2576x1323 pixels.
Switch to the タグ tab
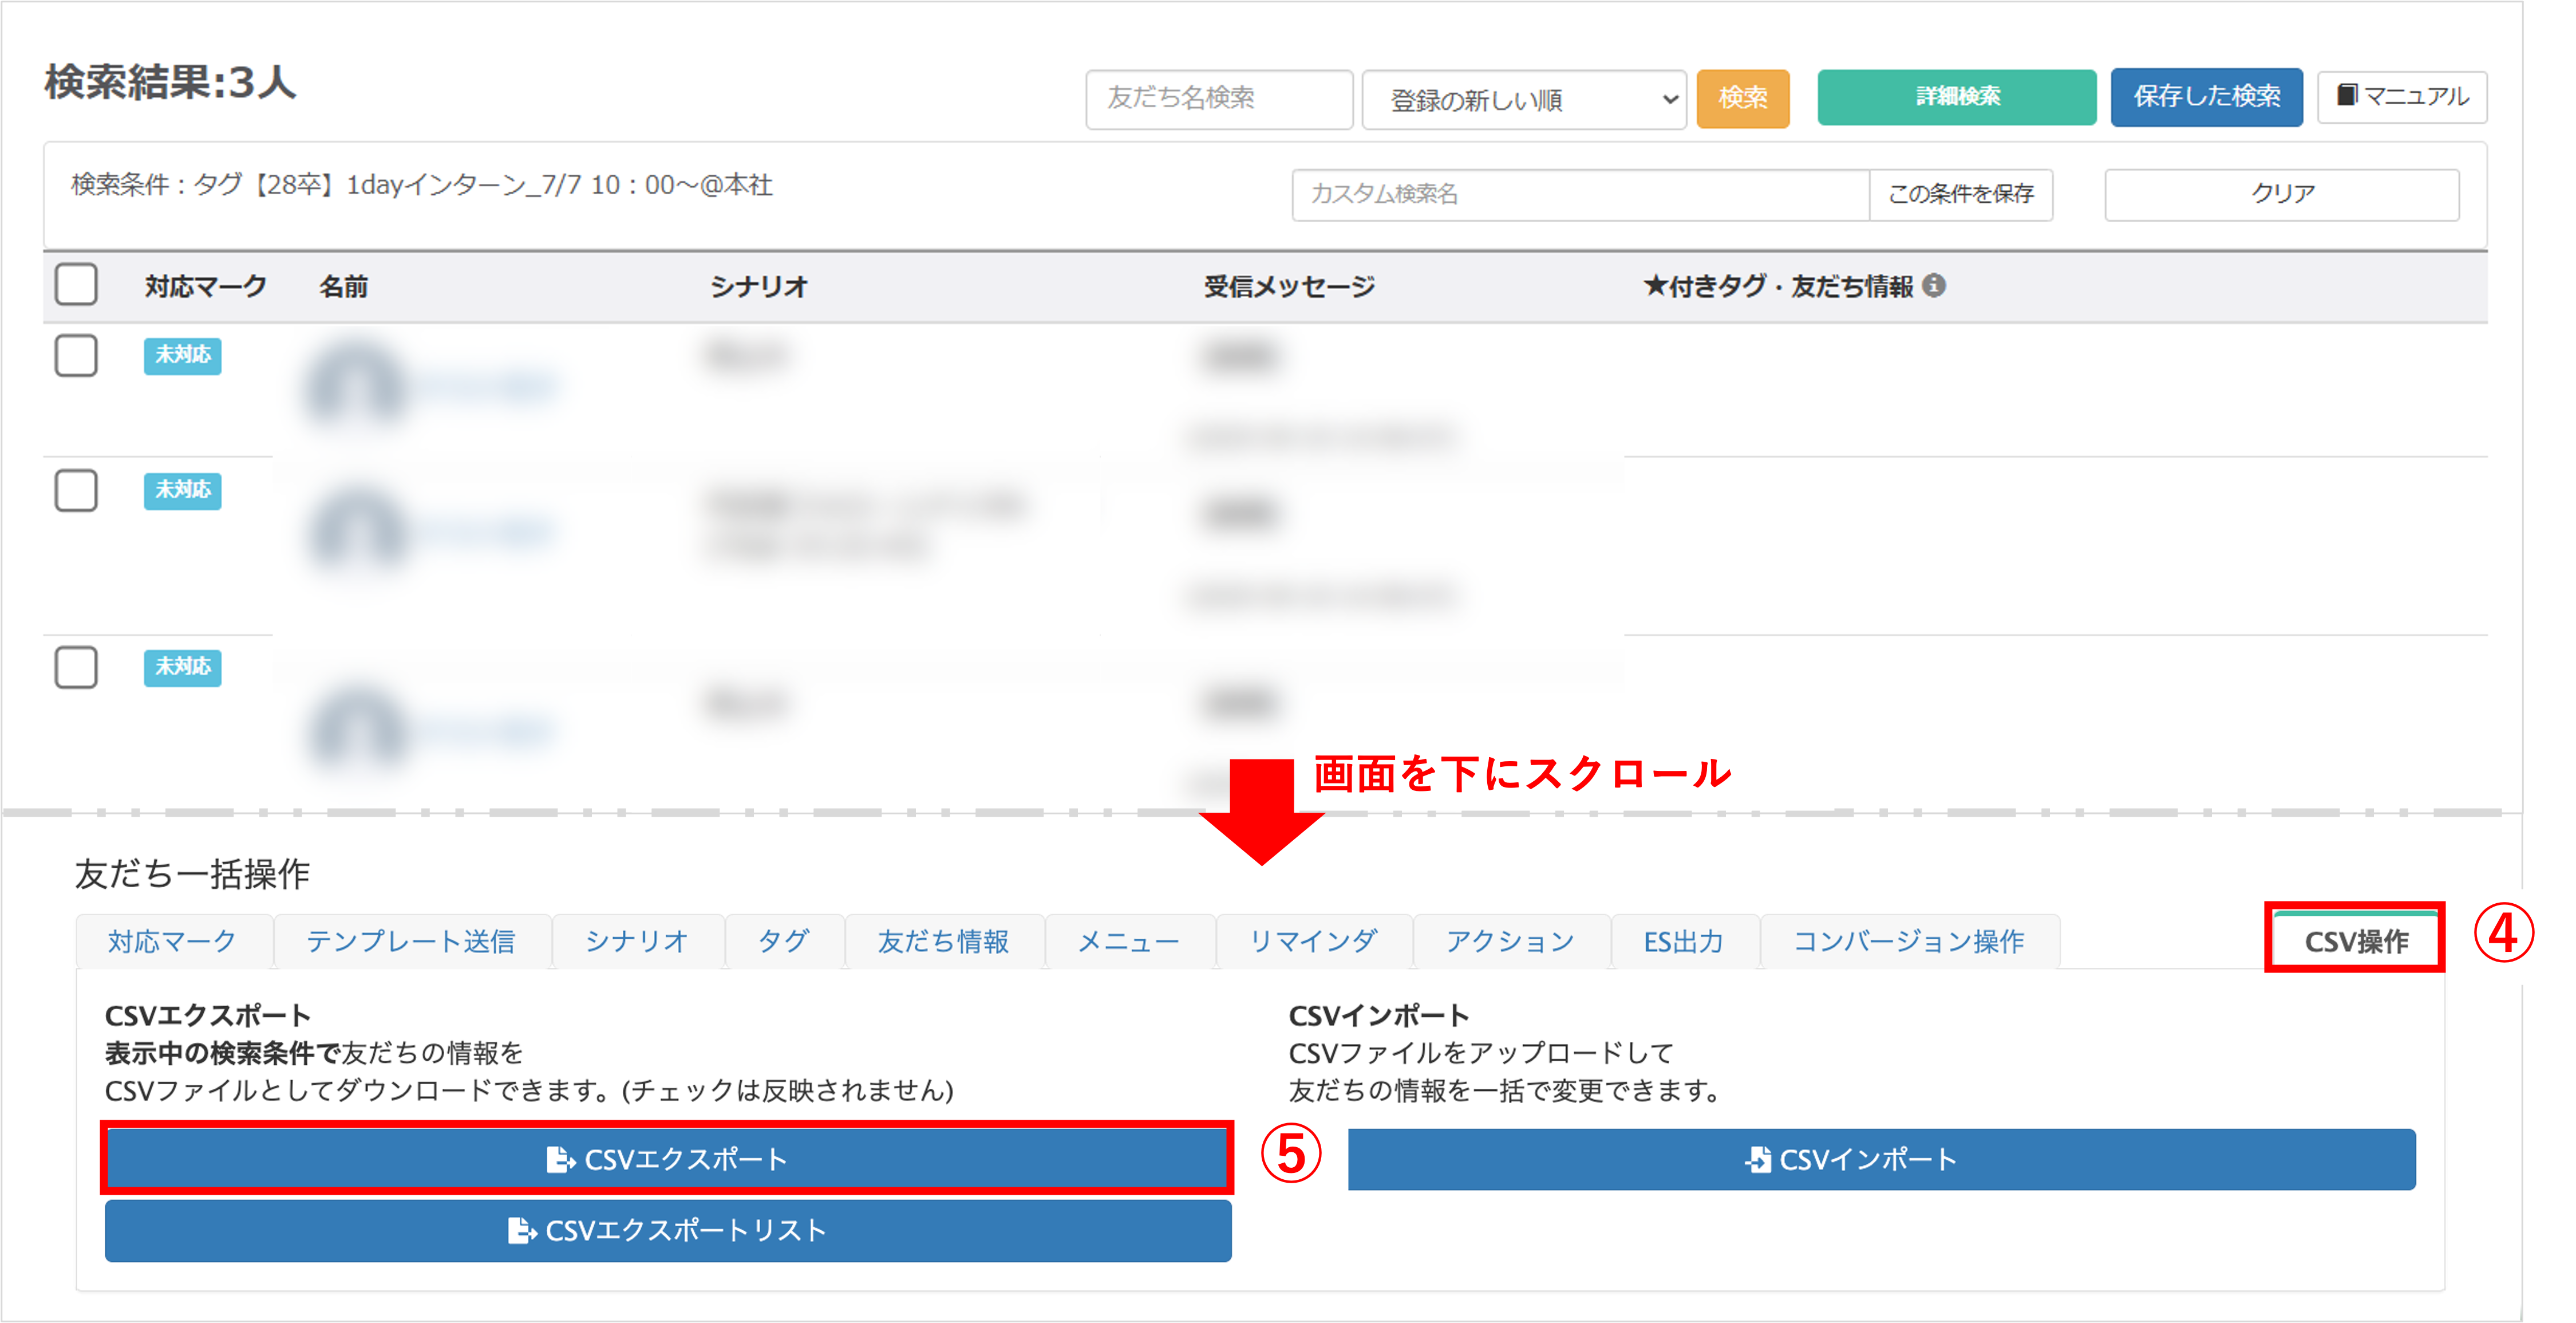point(784,941)
